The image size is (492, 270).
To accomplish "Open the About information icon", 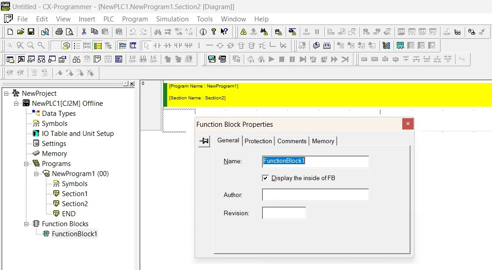I will coord(203,32).
